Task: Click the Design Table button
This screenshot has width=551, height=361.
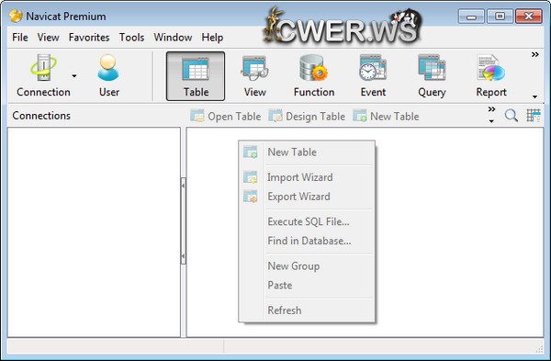Action: [x=307, y=116]
